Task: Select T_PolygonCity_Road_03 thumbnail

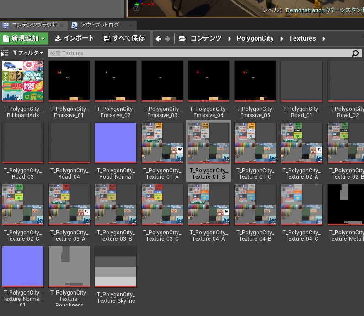Action: pos(23,143)
